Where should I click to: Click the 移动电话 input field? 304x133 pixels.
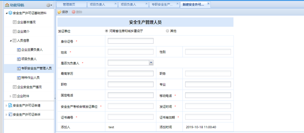click(208, 95)
